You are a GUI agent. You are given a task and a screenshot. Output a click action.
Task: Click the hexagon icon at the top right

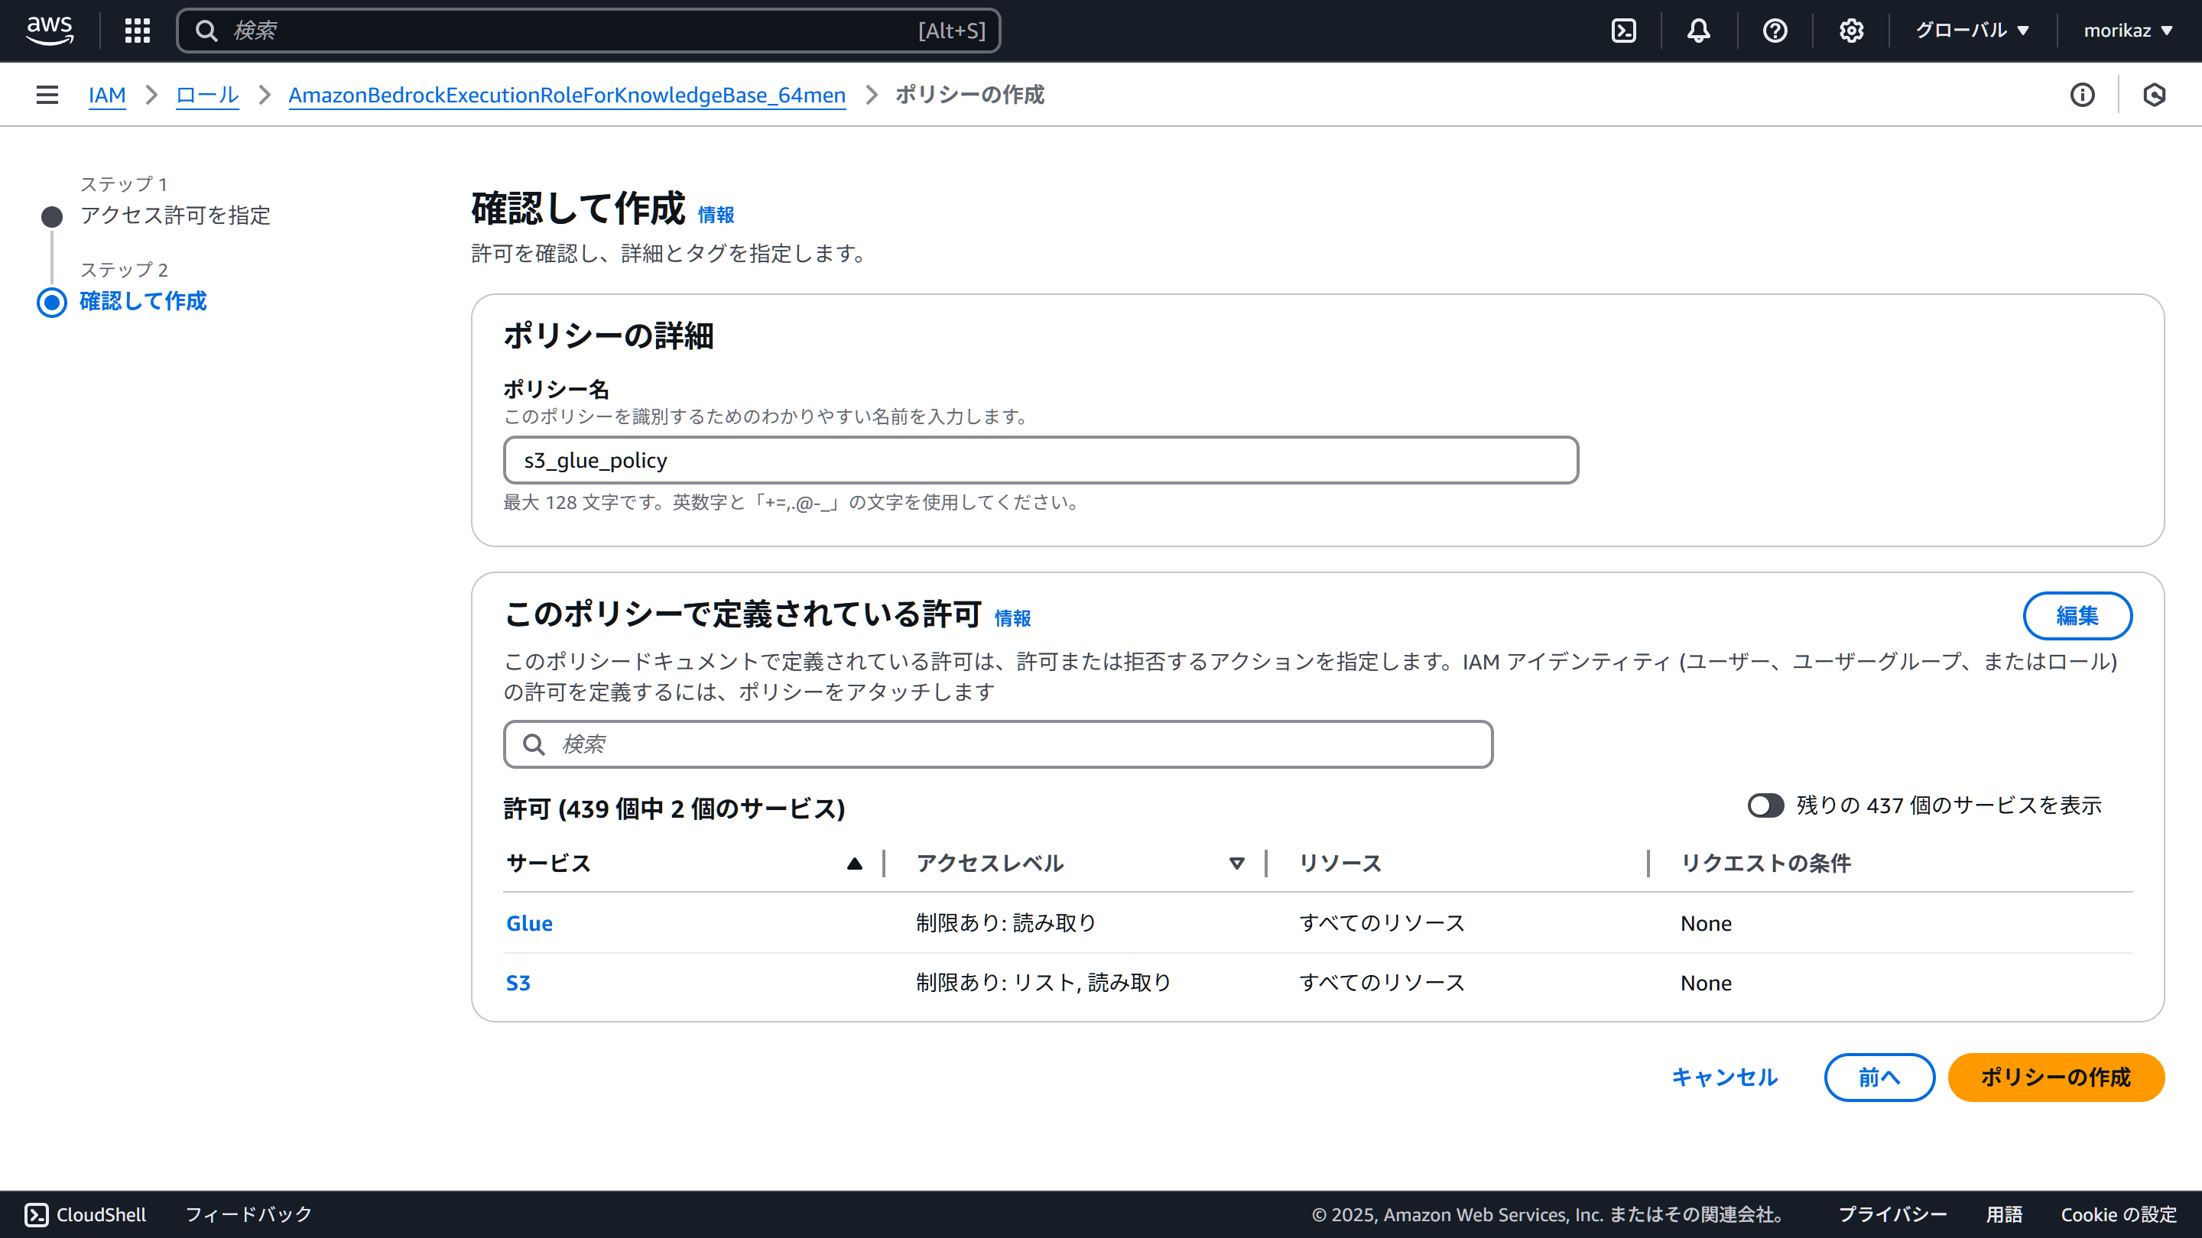[2154, 95]
